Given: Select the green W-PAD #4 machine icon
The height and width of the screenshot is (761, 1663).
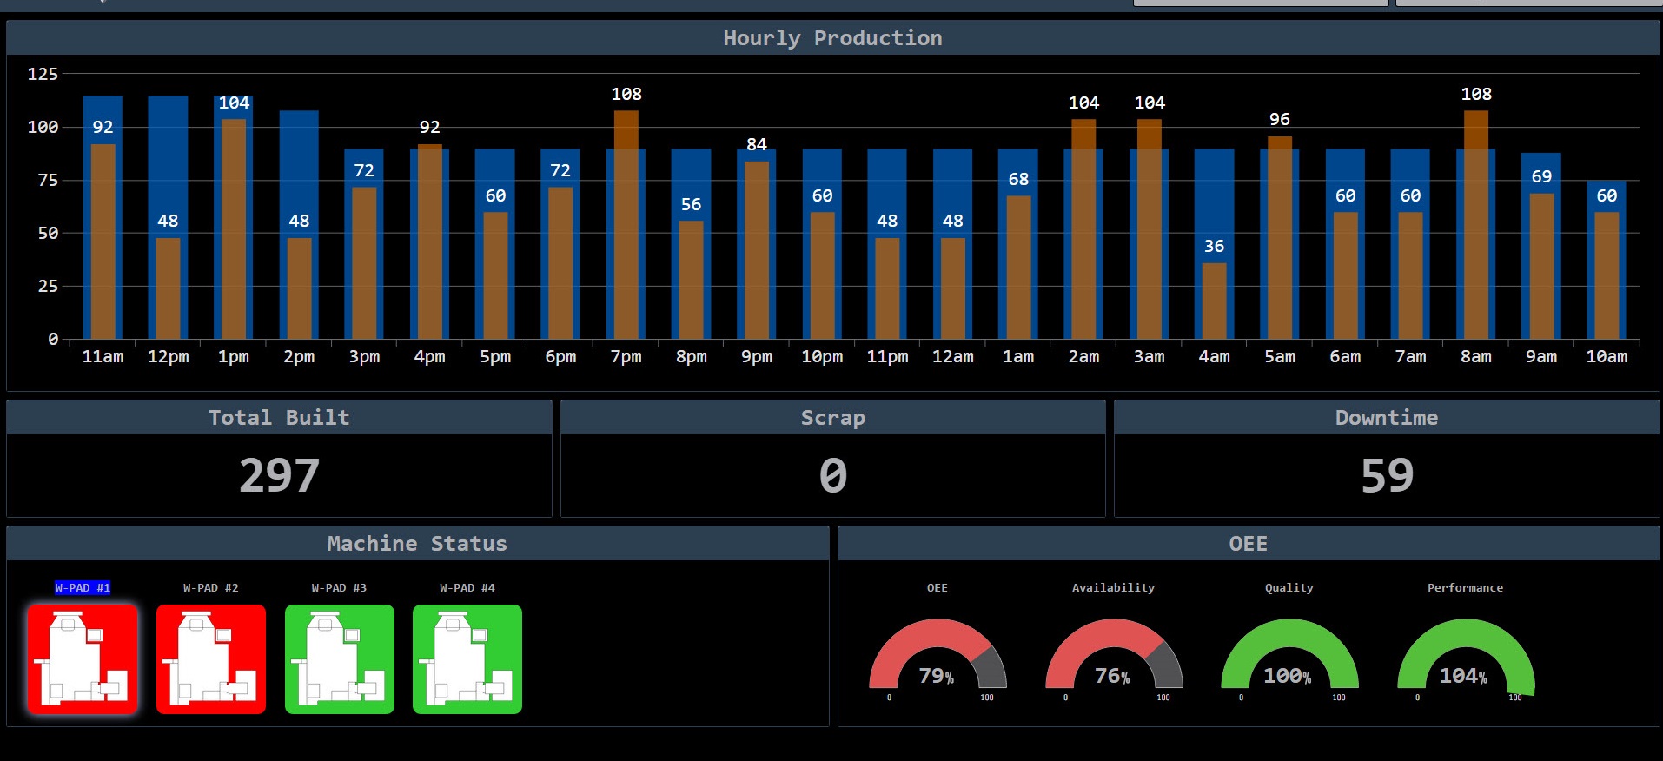Looking at the screenshot, I should (467, 658).
